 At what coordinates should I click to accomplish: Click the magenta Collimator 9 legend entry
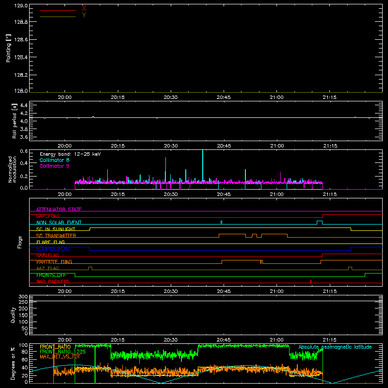[x=54, y=166]
